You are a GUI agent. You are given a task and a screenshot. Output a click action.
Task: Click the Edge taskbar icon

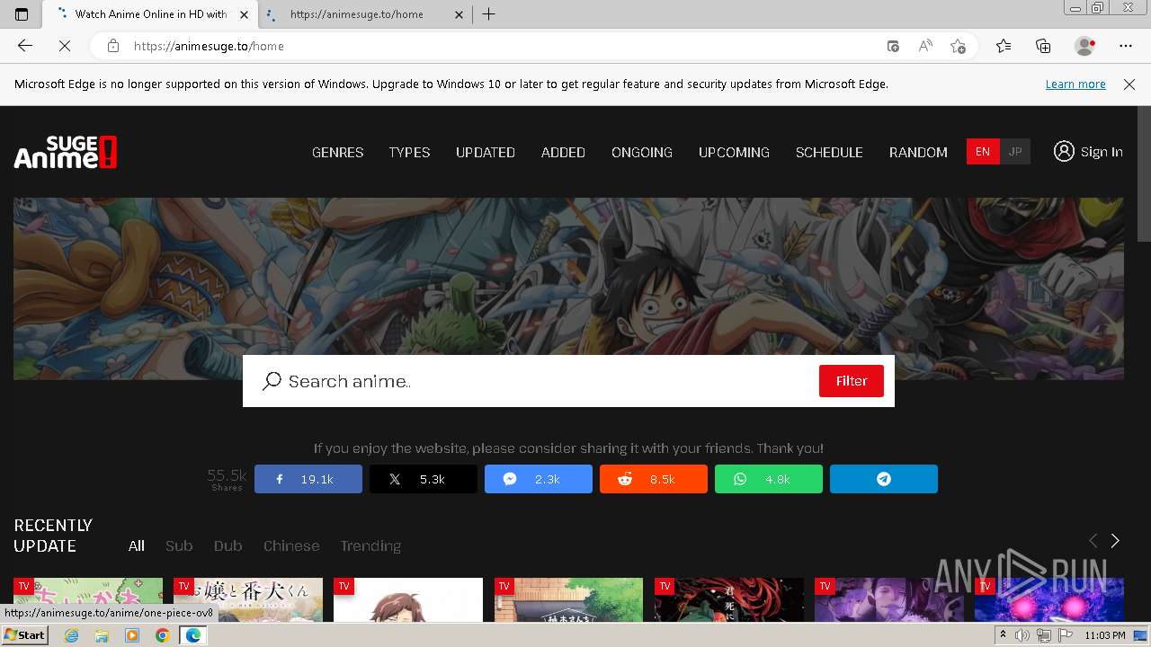pyautogui.click(x=192, y=635)
